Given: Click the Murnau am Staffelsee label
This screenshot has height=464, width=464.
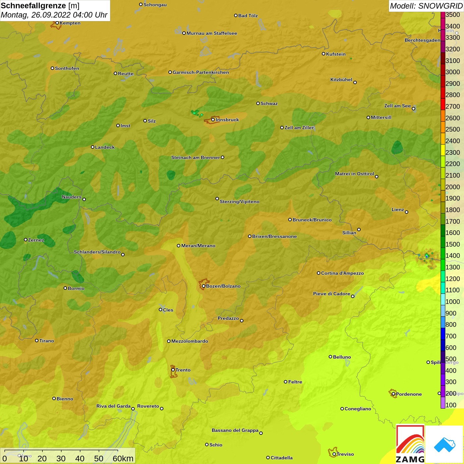Looking at the screenshot, I should [x=212, y=33].
